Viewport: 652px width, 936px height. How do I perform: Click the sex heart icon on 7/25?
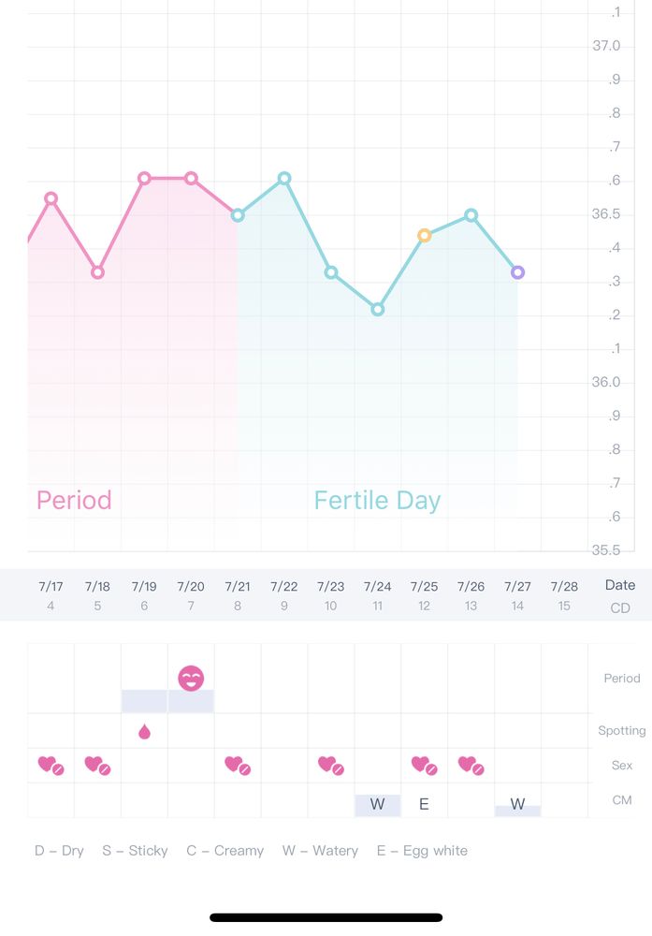point(425,766)
